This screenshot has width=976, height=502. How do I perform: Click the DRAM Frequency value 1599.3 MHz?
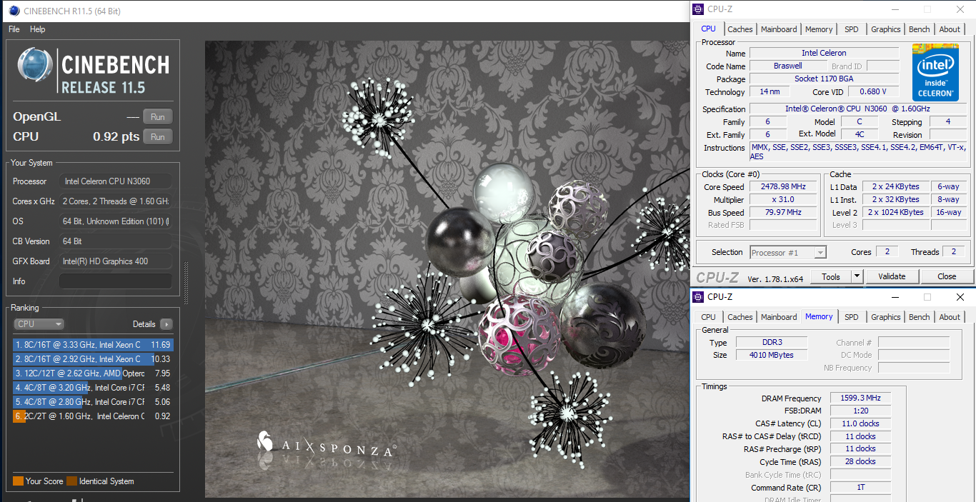pos(860,398)
